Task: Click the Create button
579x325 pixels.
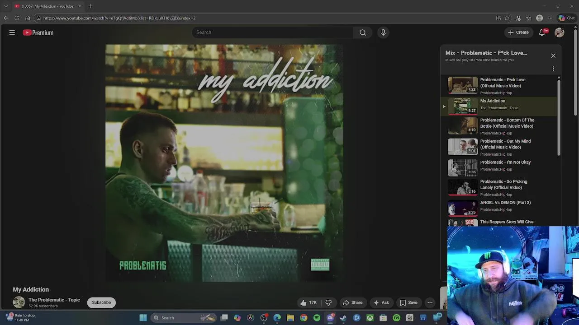Action: pos(518,32)
